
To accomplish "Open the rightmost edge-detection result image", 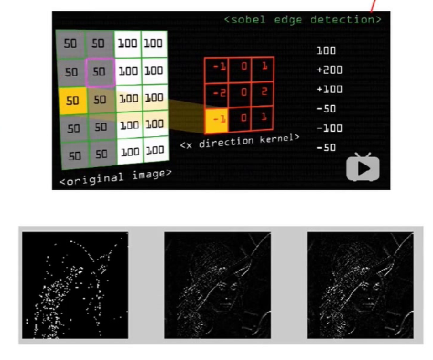I will pyautogui.click(x=360, y=285).
